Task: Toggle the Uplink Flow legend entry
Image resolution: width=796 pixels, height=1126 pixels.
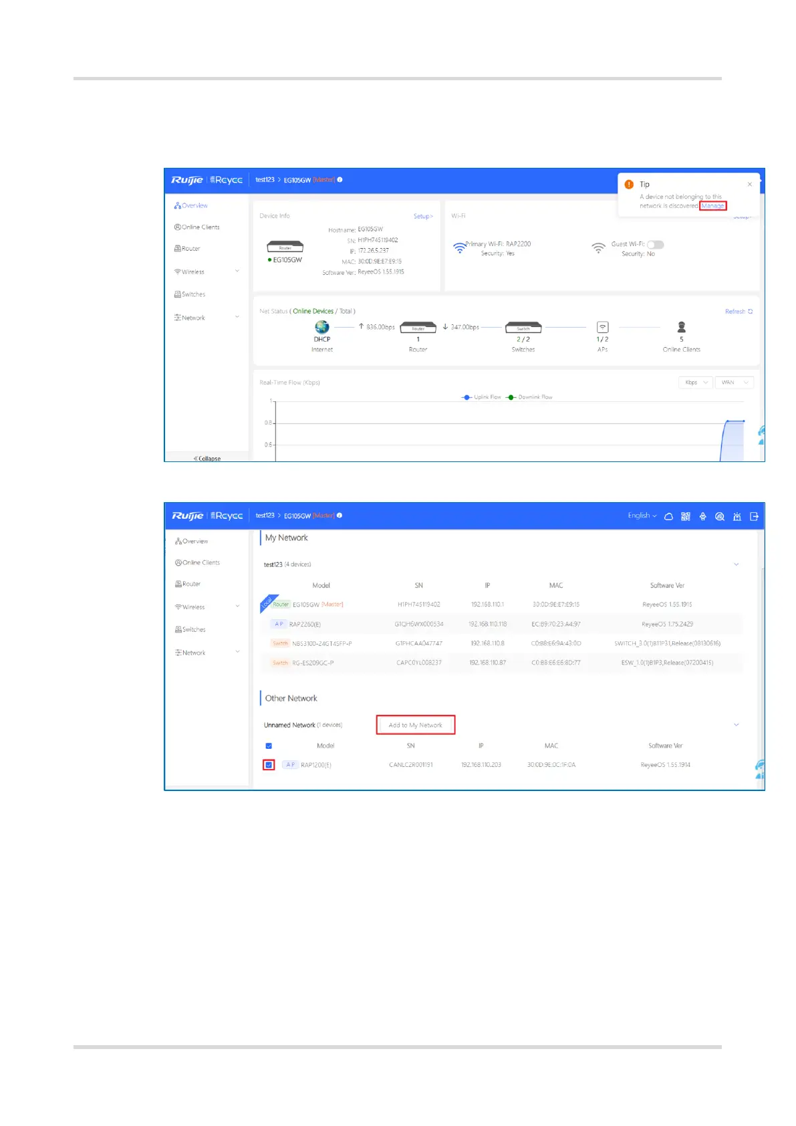Action: [x=482, y=397]
